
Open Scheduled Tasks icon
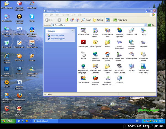[x=107, y=68]
